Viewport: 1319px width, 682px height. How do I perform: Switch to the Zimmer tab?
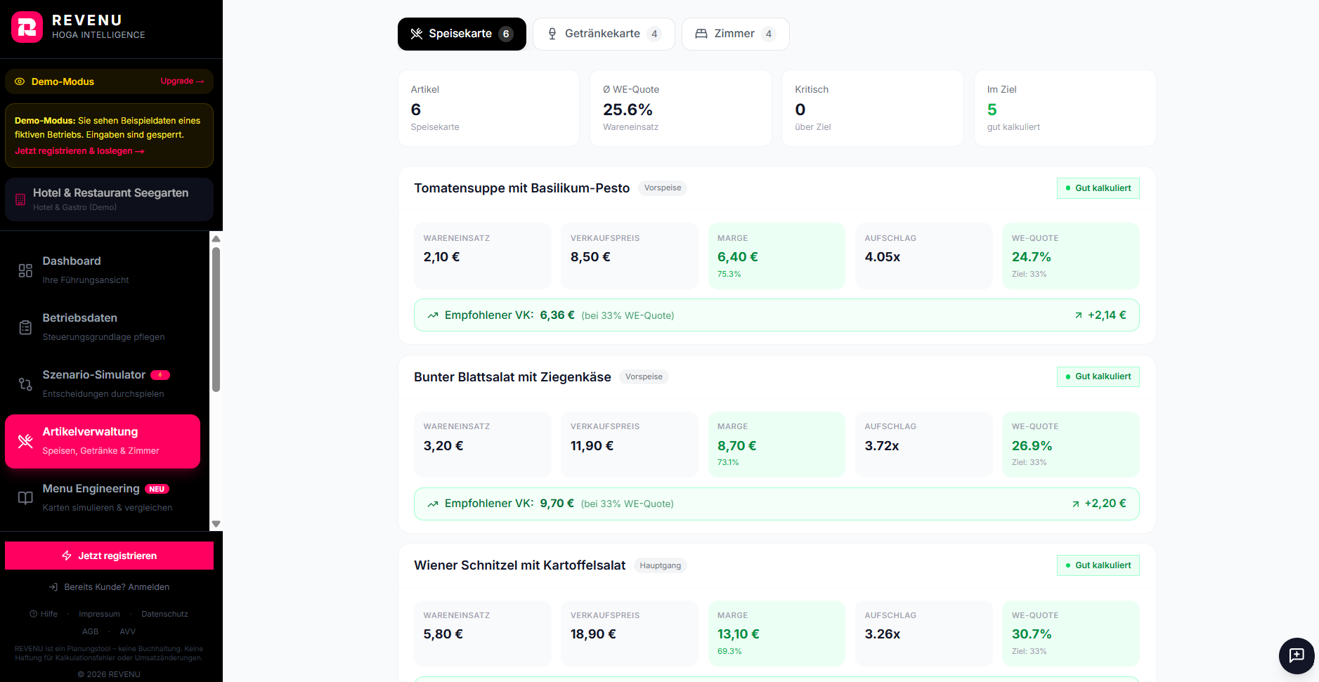(x=734, y=34)
